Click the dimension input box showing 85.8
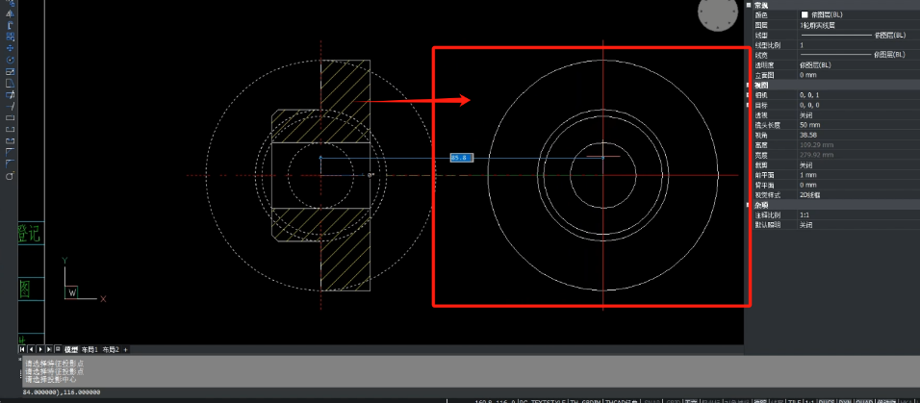 click(461, 158)
